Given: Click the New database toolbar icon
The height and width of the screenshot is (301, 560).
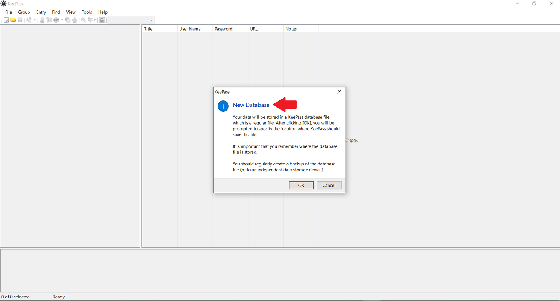Looking at the screenshot, I should 6,20.
